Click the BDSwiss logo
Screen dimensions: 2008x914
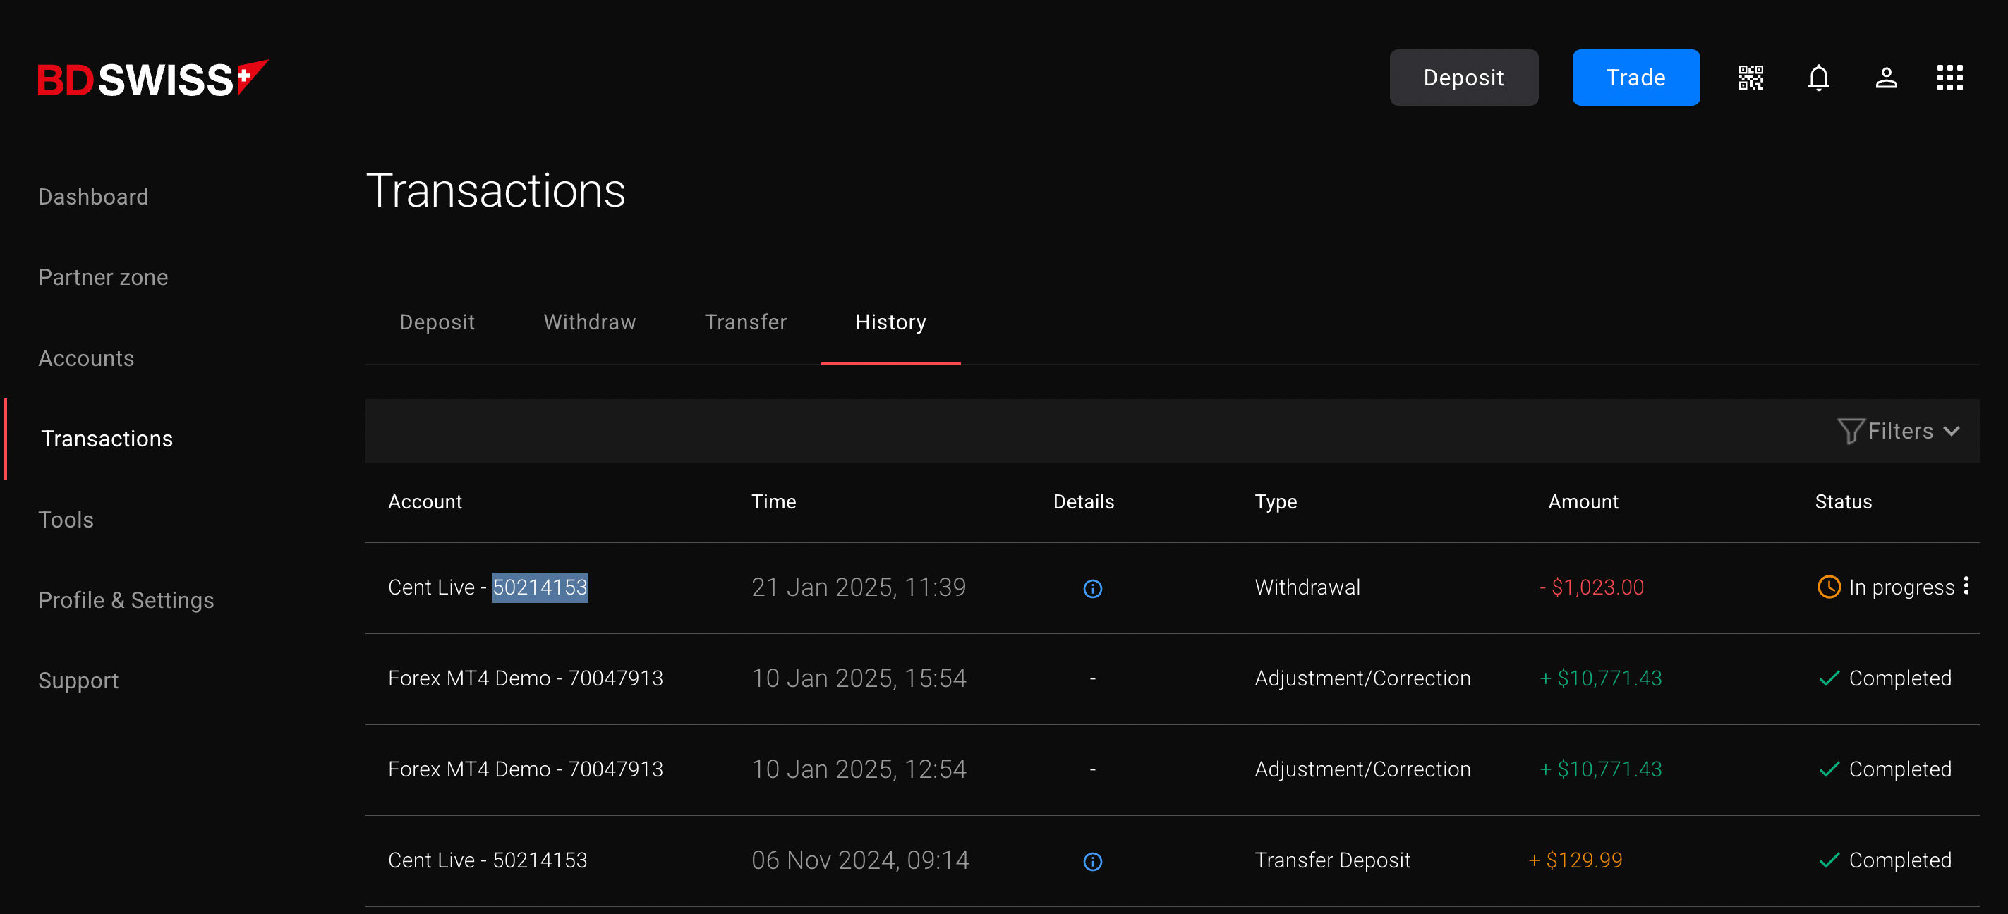pyautogui.click(x=153, y=79)
